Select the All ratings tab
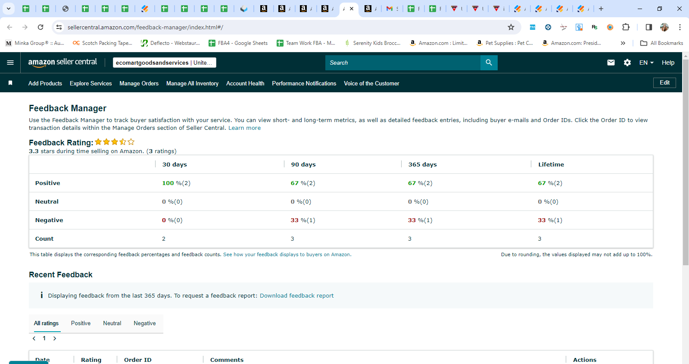689x364 pixels. [46, 323]
